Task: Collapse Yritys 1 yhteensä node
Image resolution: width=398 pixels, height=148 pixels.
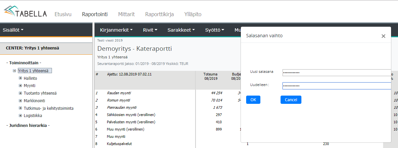Action: (14, 71)
